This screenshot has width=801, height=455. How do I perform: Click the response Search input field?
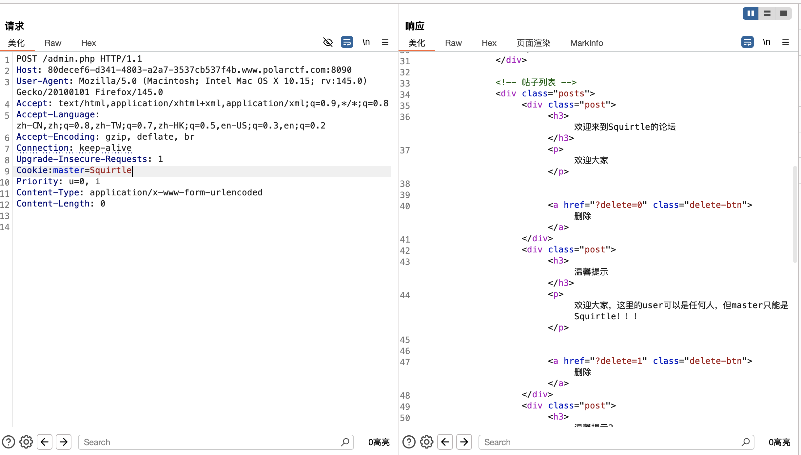610,442
